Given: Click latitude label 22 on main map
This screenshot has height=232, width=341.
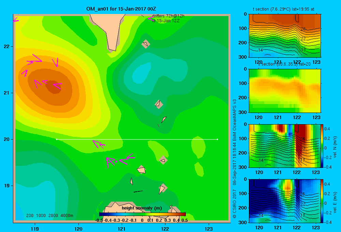Looking at the screenshot, I should pos(7,46).
